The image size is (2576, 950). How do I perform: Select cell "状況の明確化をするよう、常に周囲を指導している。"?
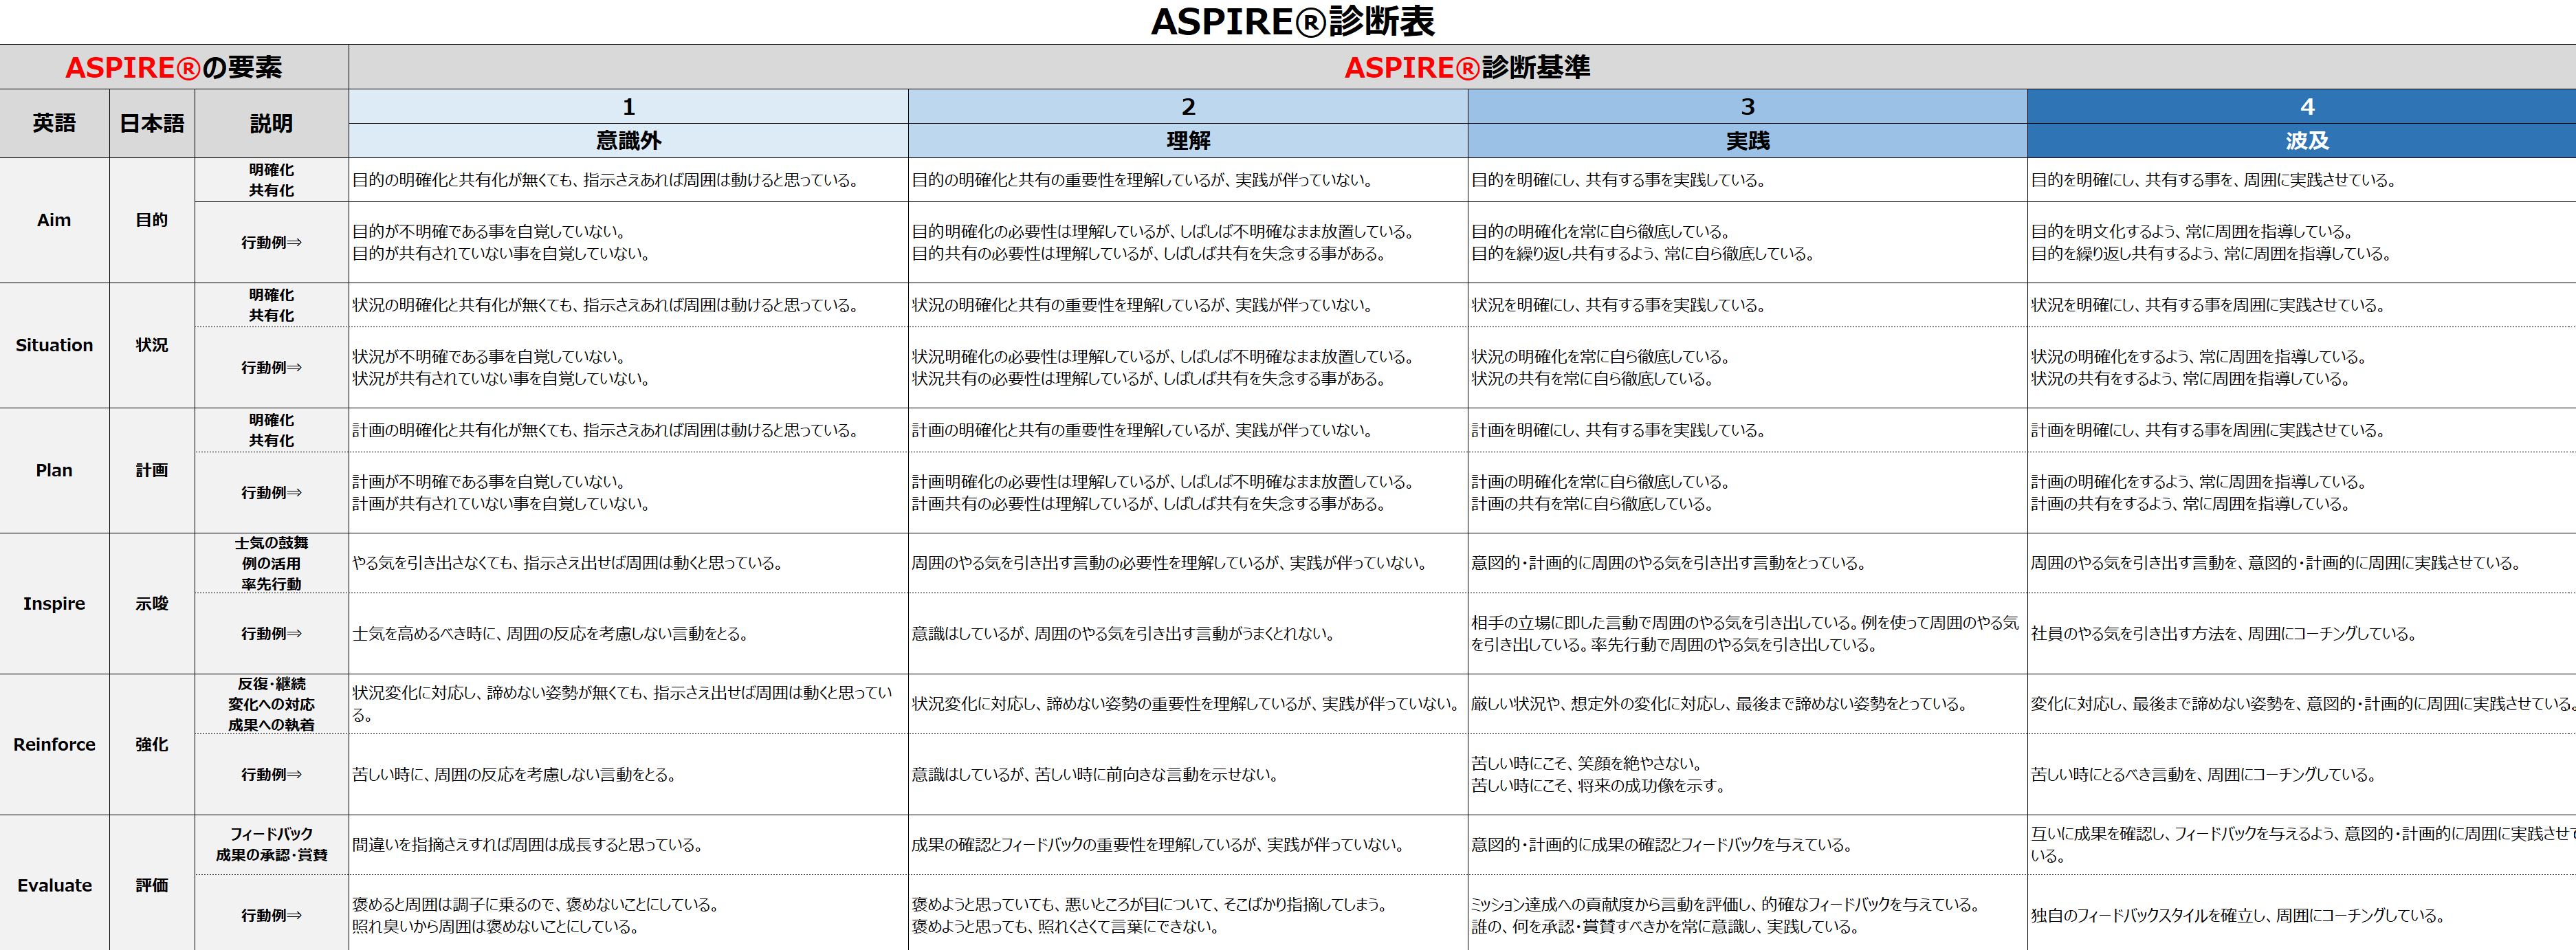[2302, 367]
